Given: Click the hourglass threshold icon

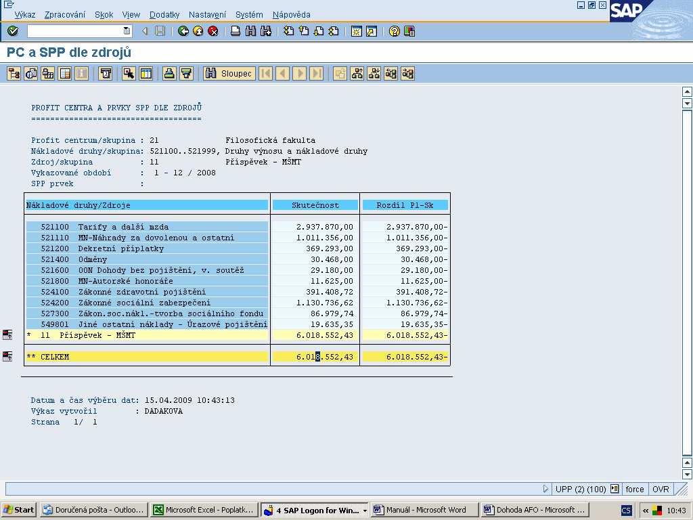Looking at the screenshot, I should coord(105,73).
